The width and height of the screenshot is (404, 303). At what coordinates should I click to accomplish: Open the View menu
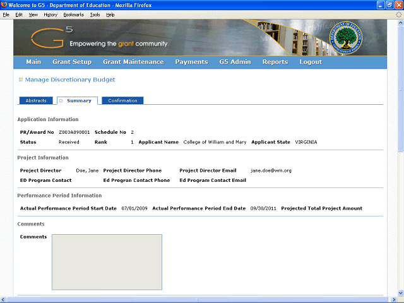[33, 15]
